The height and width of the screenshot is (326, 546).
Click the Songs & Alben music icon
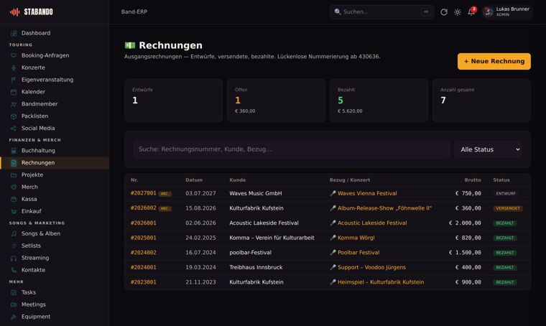point(14,234)
